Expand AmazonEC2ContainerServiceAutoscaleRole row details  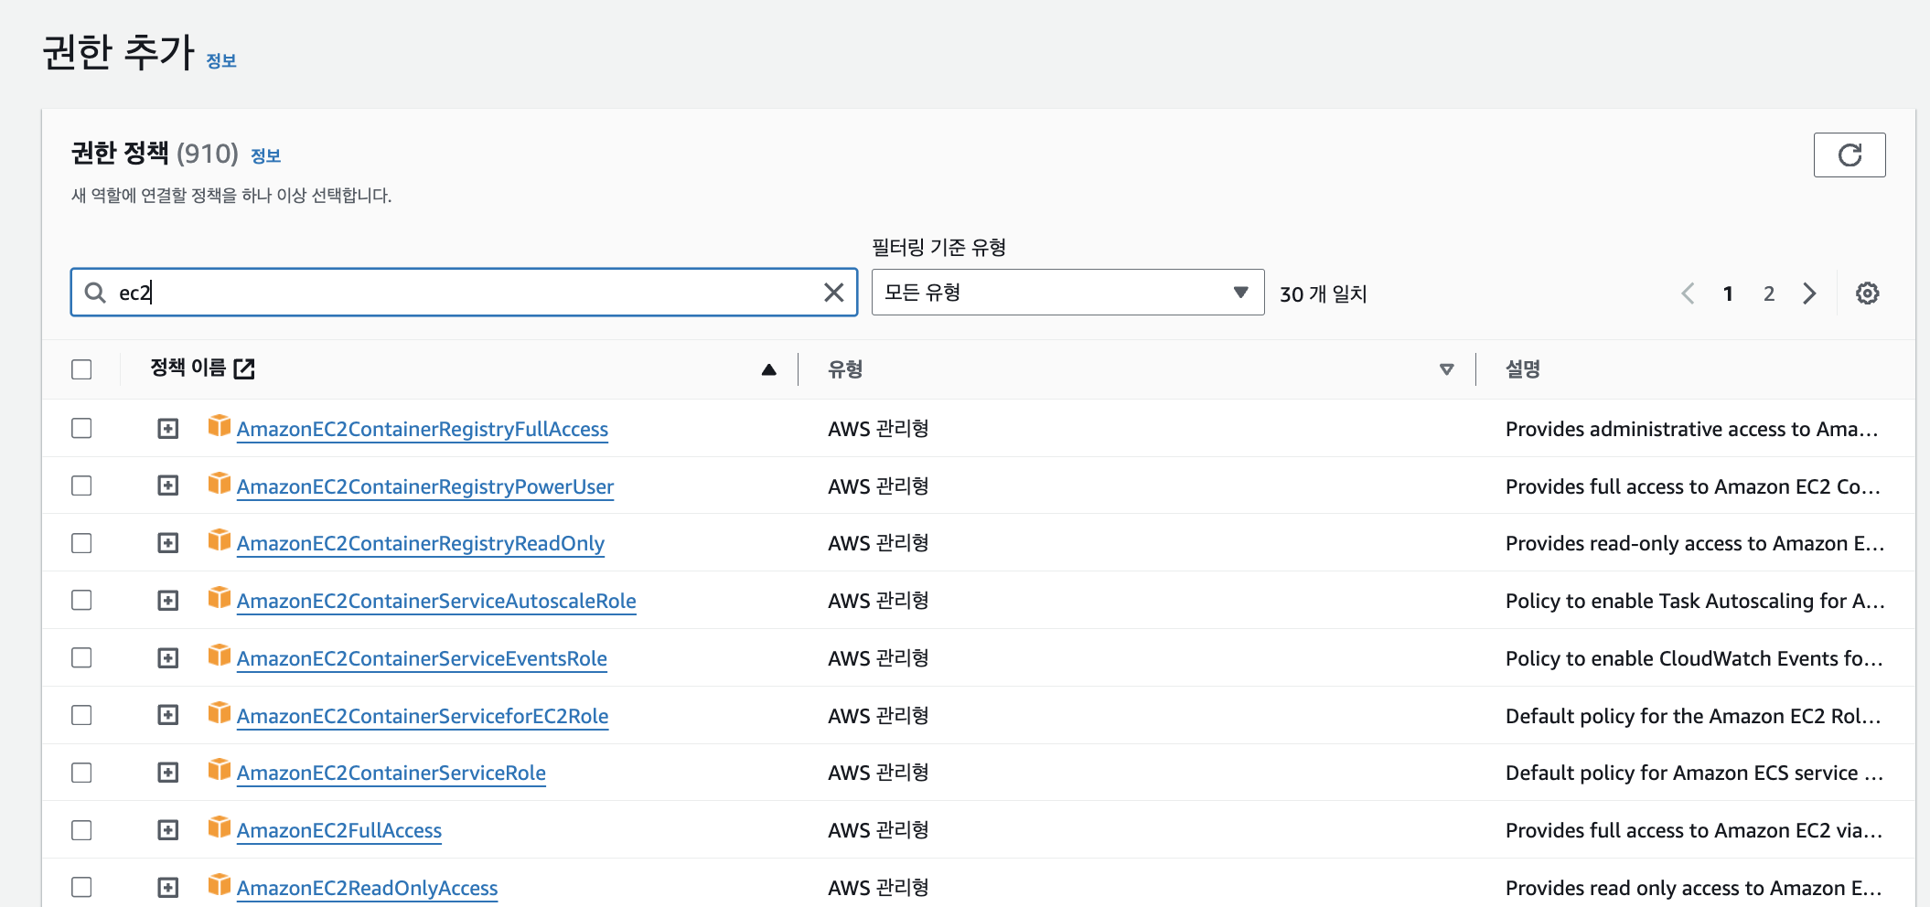click(167, 600)
